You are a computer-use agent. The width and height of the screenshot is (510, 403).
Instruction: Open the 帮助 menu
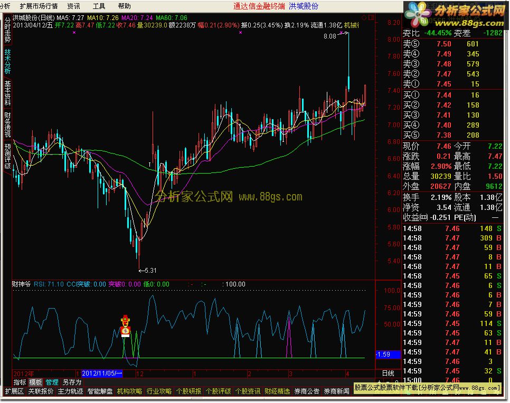pyautogui.click(x=124, y=6)
